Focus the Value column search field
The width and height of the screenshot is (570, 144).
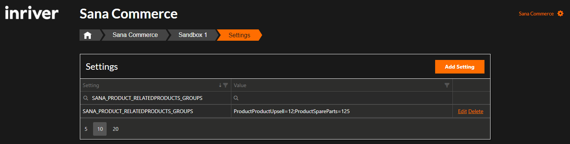[x=342, y=98]
